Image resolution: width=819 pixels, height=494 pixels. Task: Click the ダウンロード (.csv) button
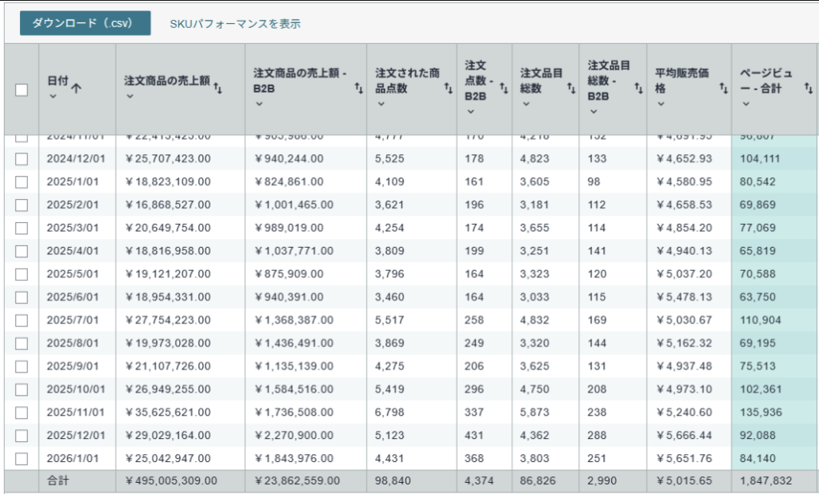pos(85,23)
